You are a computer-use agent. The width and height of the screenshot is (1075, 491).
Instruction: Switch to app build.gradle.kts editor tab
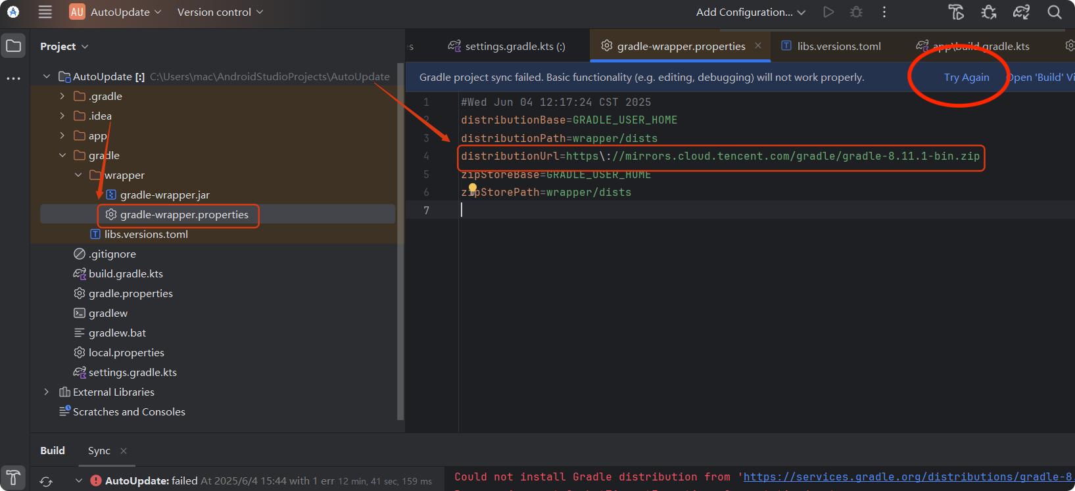[974, 46]
